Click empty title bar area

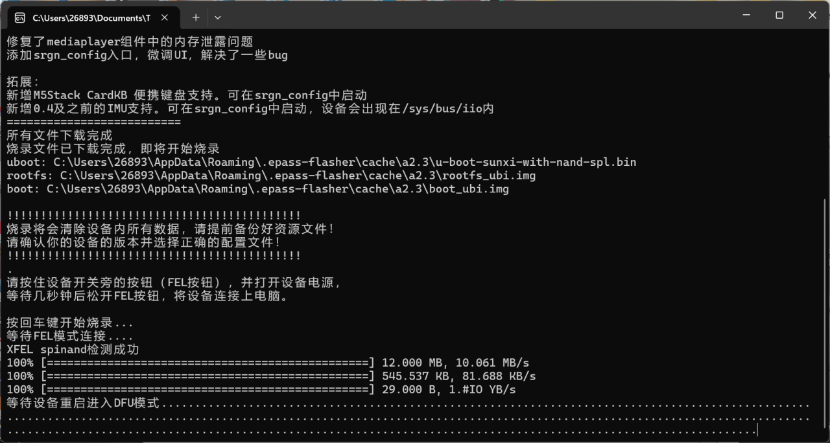(x=454, y=15)
